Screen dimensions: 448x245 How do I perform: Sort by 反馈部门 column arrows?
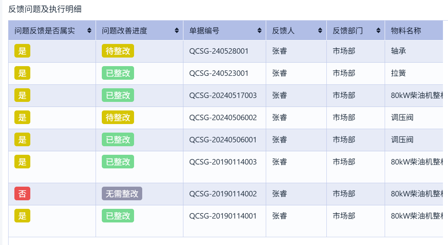[x=378, y=31]
